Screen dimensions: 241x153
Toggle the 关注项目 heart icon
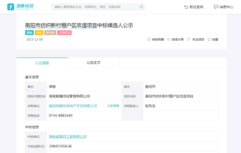click(188, 39)
